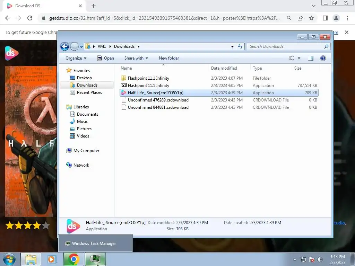Click the Downloads breadcrumb segment
Image resolution: width=355 pixels, height=266 pixels.
[124, 46]
